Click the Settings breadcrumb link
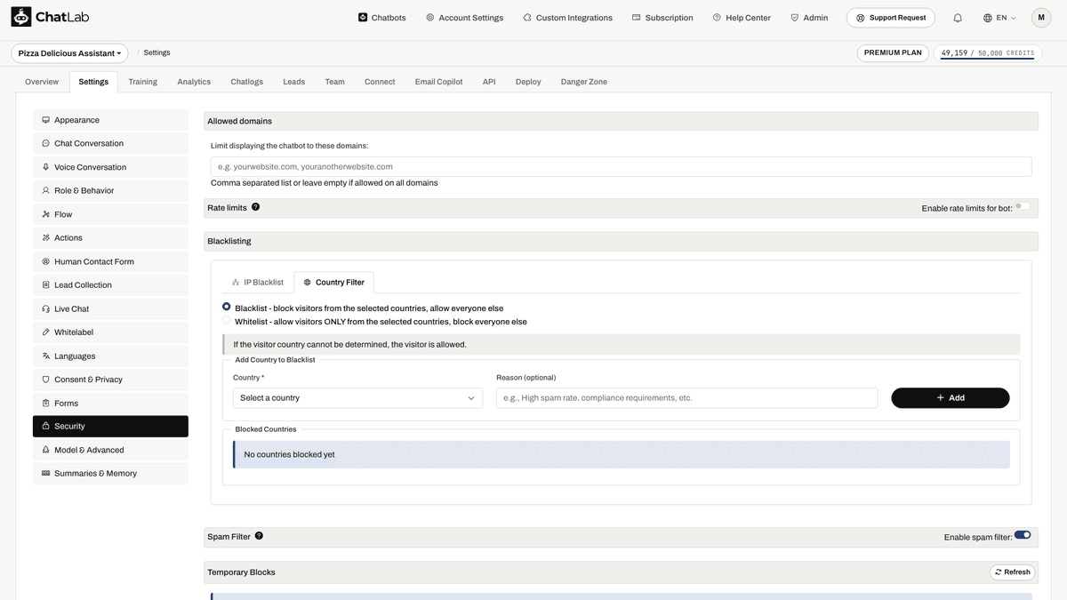The image size is (1067, 600). (x=157, y=52)
